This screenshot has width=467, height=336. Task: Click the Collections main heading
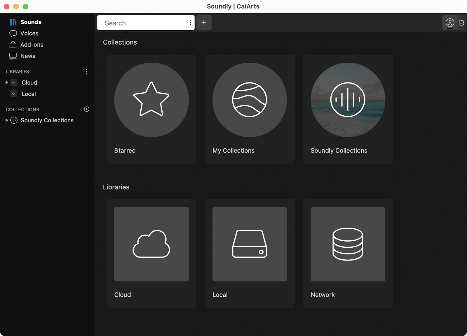(120, 42)
